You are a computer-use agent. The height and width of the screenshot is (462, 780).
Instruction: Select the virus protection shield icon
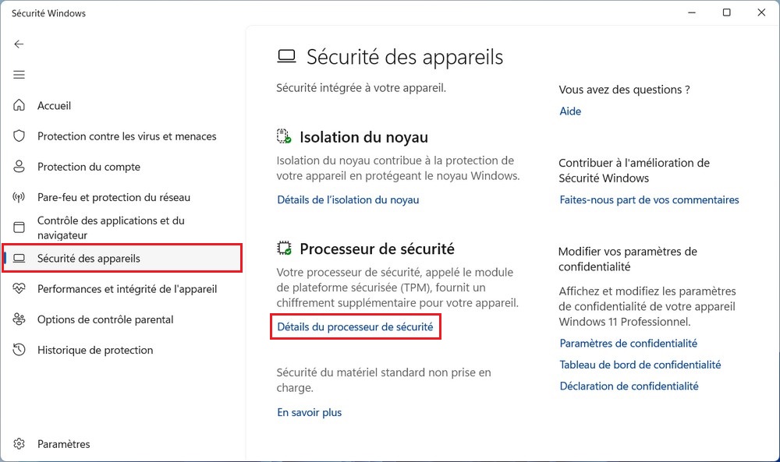click(x=19, y=136)
